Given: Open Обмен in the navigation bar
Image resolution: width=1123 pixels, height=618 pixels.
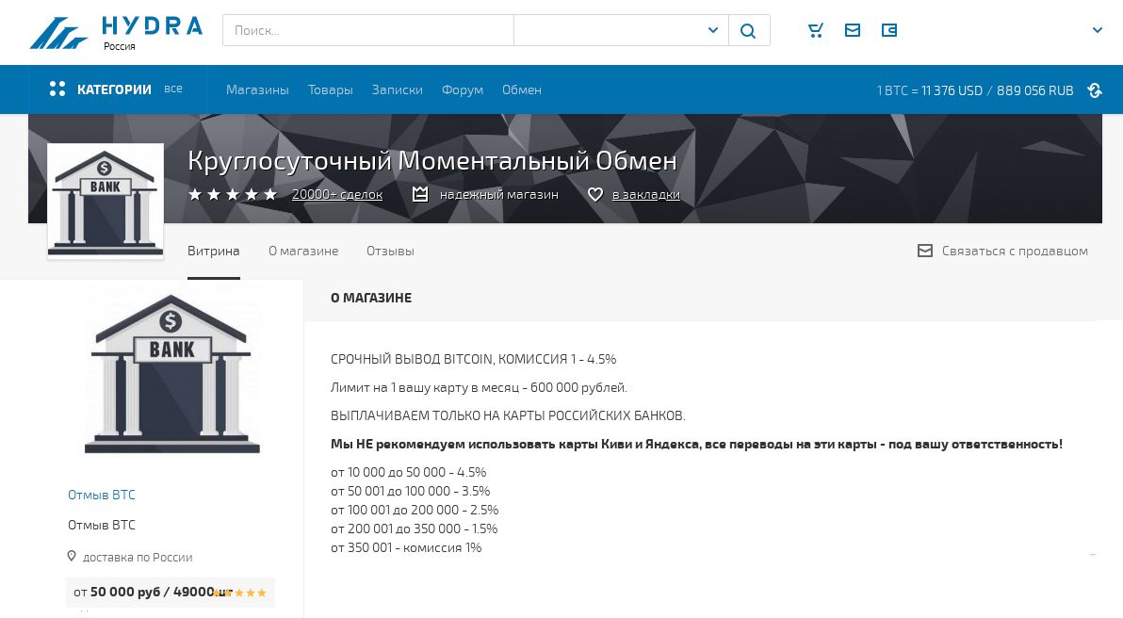Looking at the screenshot, I should 521,89.
